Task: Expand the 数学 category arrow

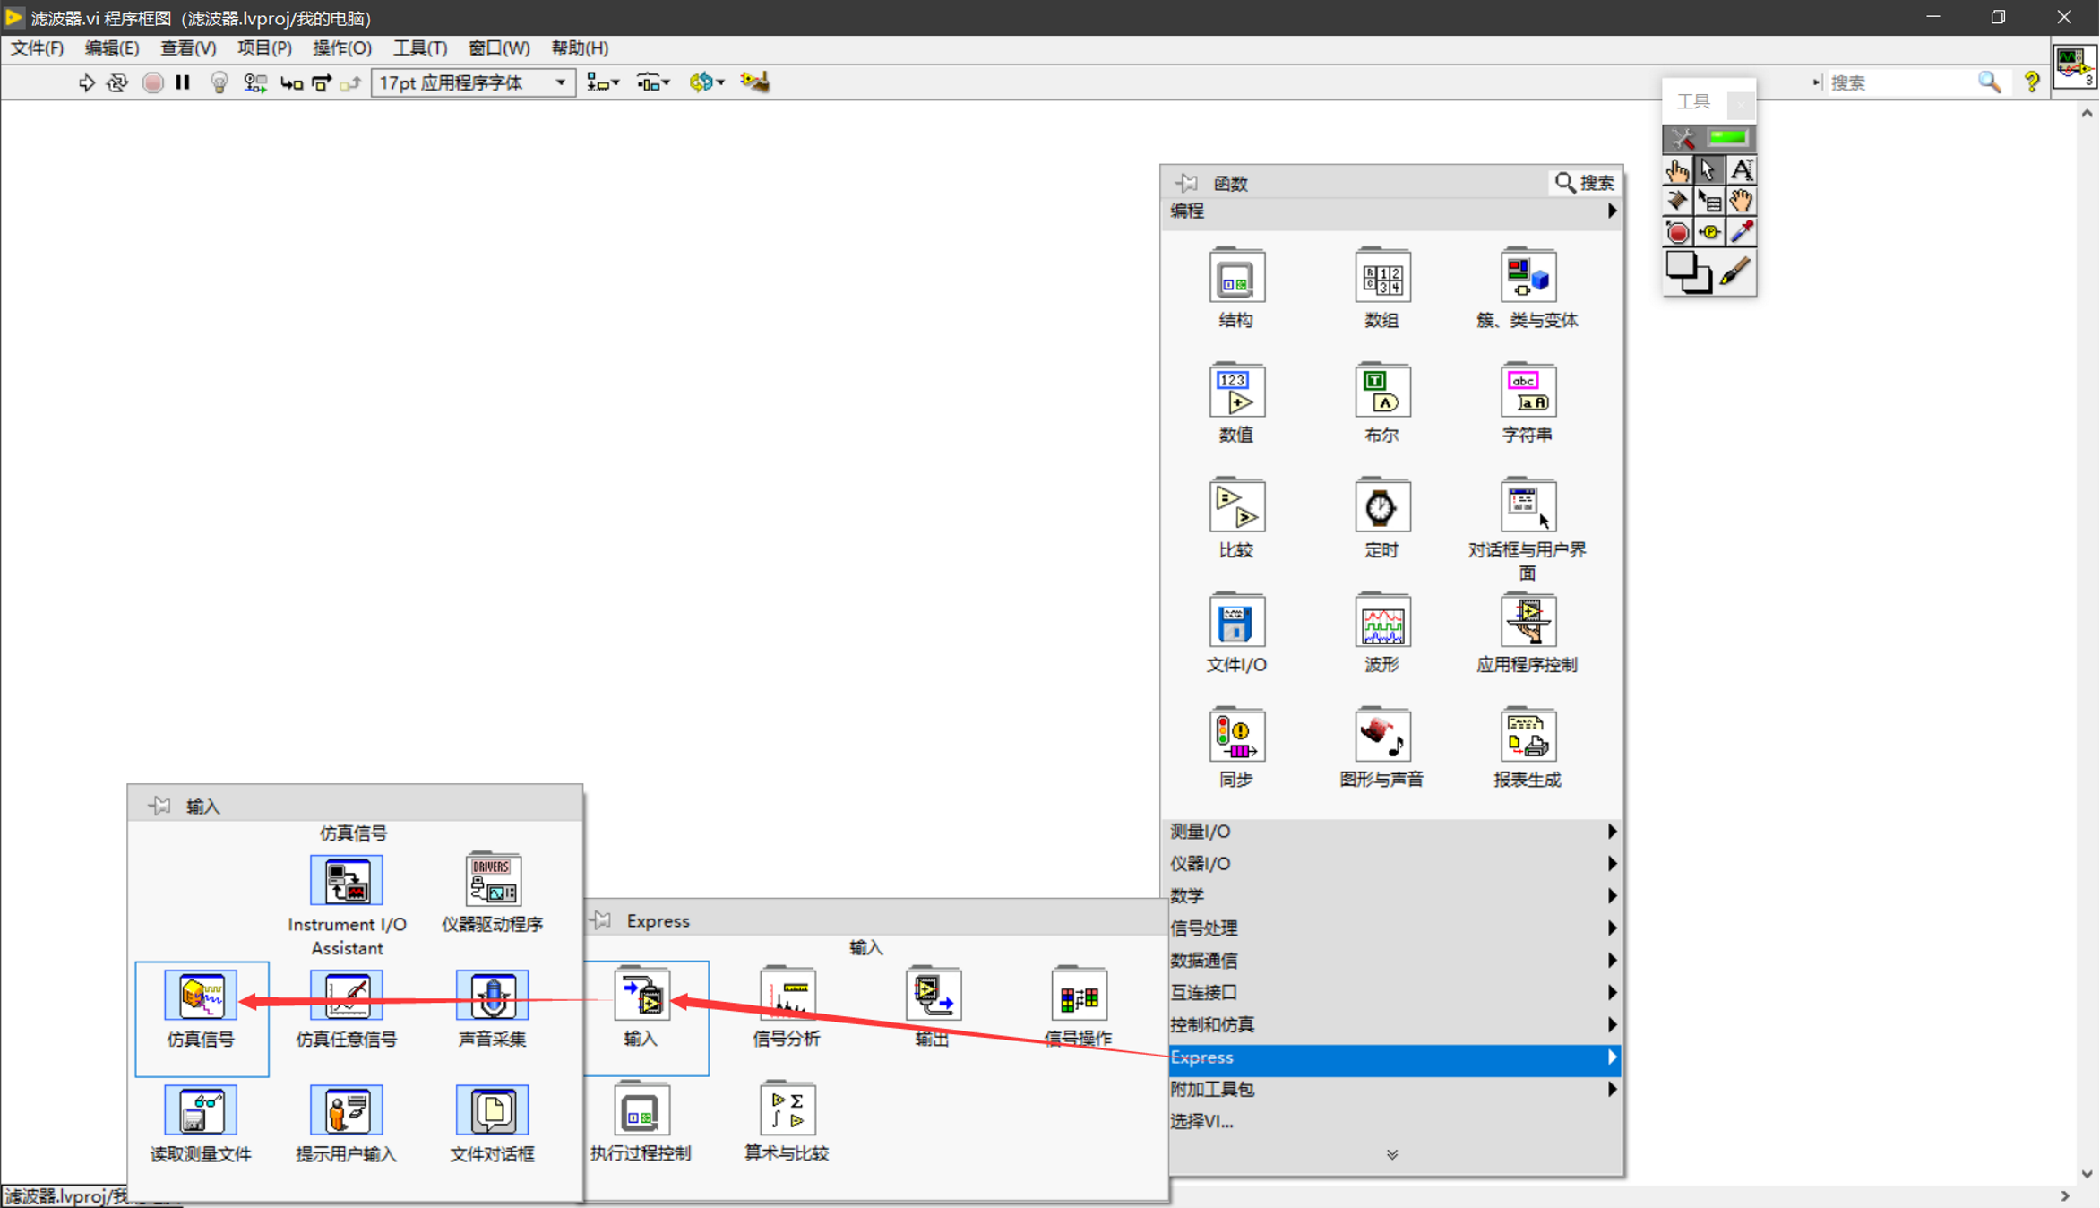Action: coord(1612,895)
